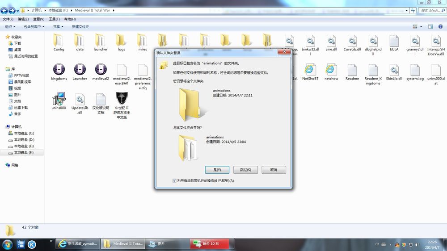Go back with the Back arrow button
The width and height of the screenshot is (447, 251).
point(4,11)
